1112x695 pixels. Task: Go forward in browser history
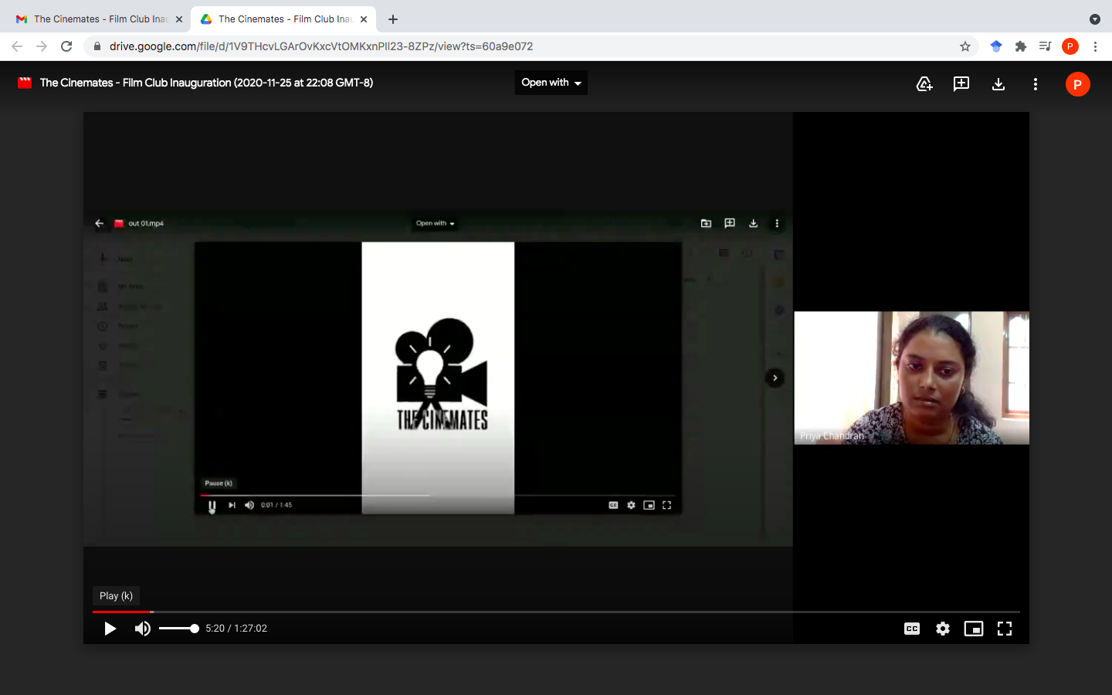(42, 46)
